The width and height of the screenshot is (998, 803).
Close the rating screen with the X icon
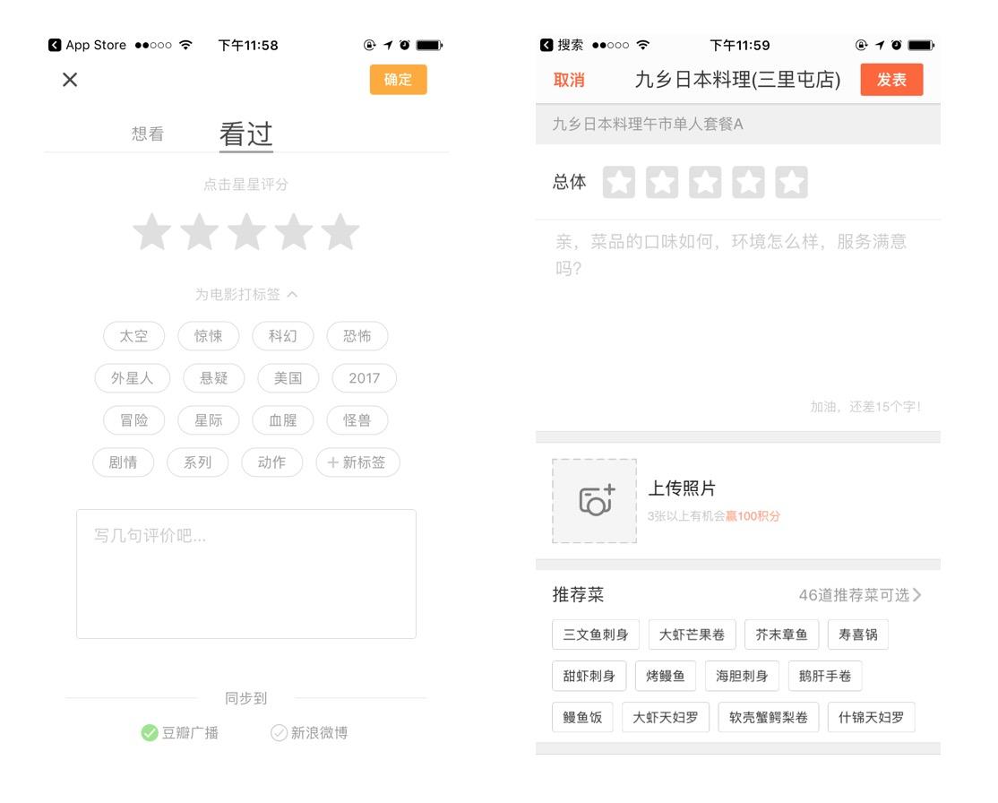click(69, 80)
